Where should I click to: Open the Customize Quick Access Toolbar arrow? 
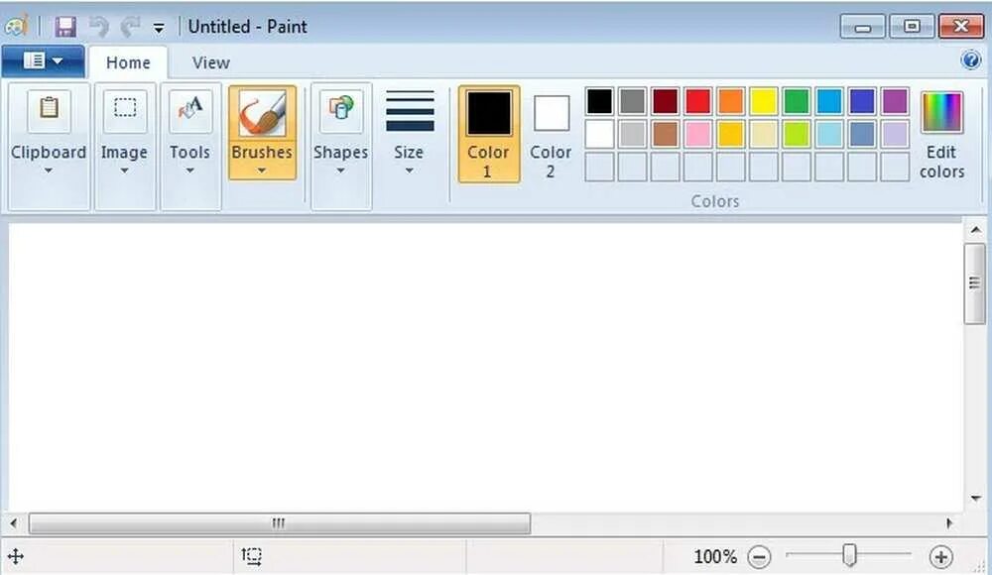click(x=159, y=28)
